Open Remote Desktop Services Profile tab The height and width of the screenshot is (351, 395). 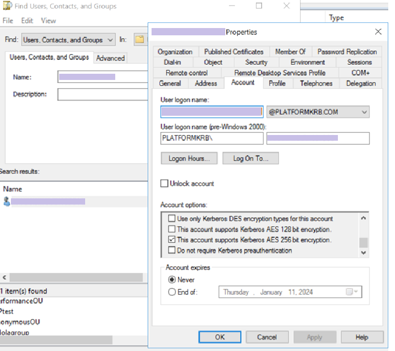click(x=280, y=73)
